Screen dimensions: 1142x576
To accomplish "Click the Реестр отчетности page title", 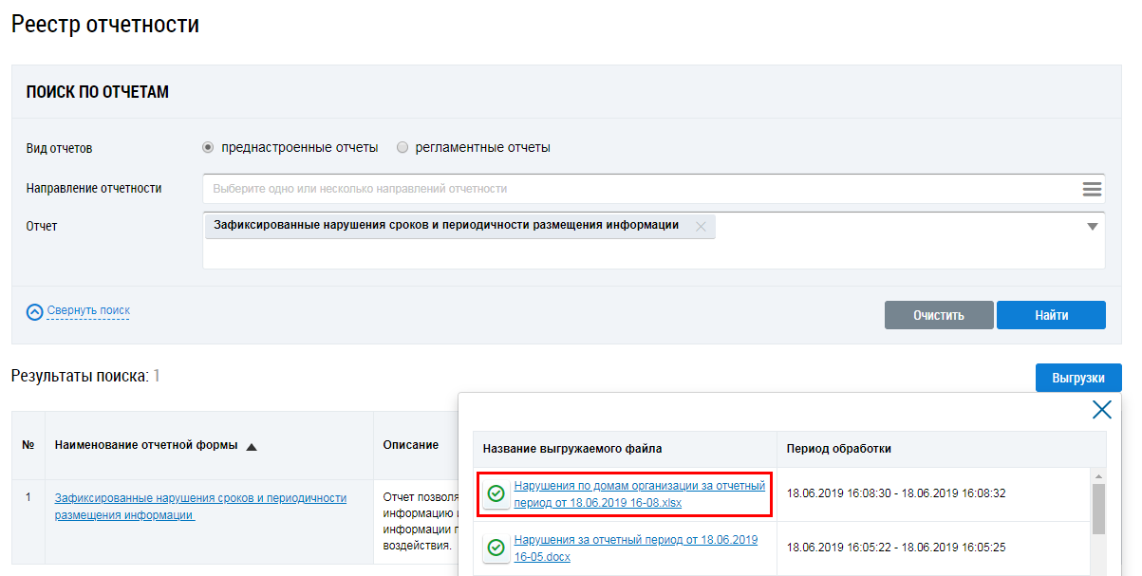I will click(105, 25).
